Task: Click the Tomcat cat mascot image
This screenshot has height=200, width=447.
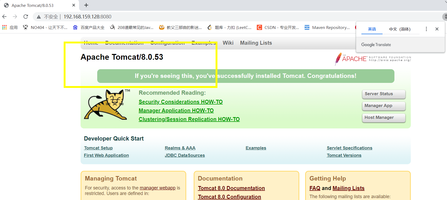Action: (107, 104)
